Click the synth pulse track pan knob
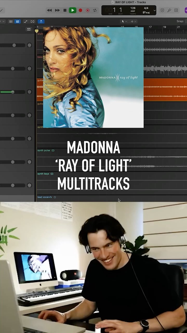This screenshot has height=333, width=187. pos(29,162)
